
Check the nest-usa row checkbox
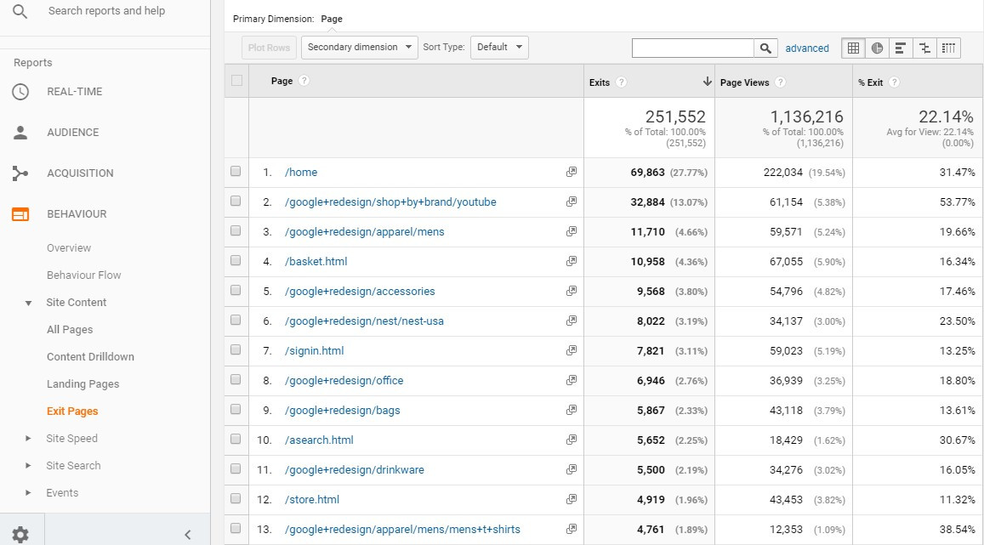pyautogui.click(x=236, y=320)
